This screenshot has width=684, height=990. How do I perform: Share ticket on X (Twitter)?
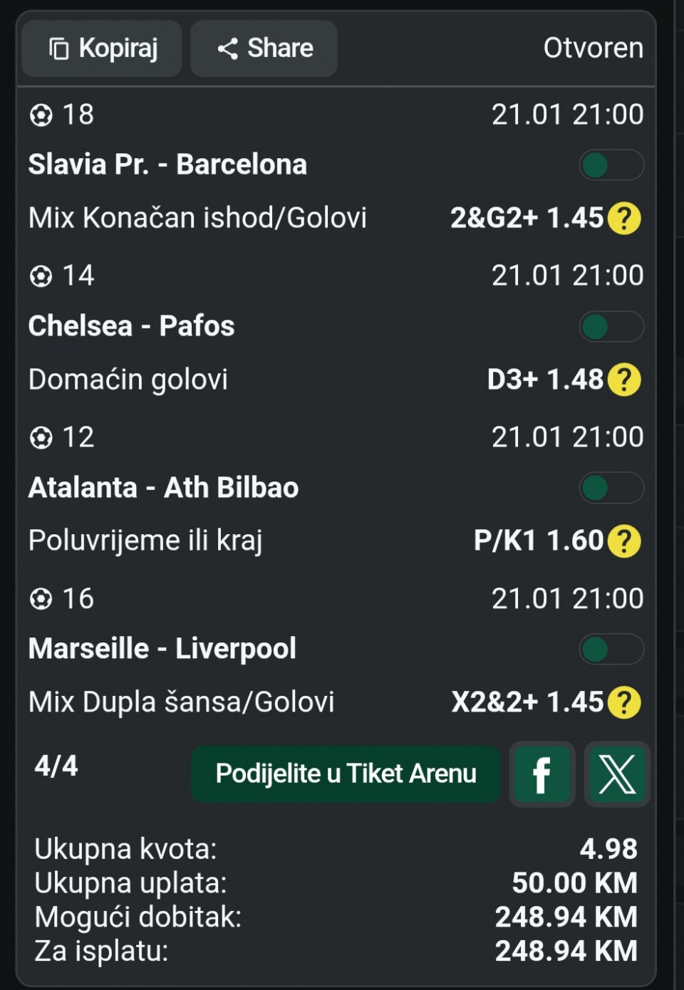click(x=617, y=774)
